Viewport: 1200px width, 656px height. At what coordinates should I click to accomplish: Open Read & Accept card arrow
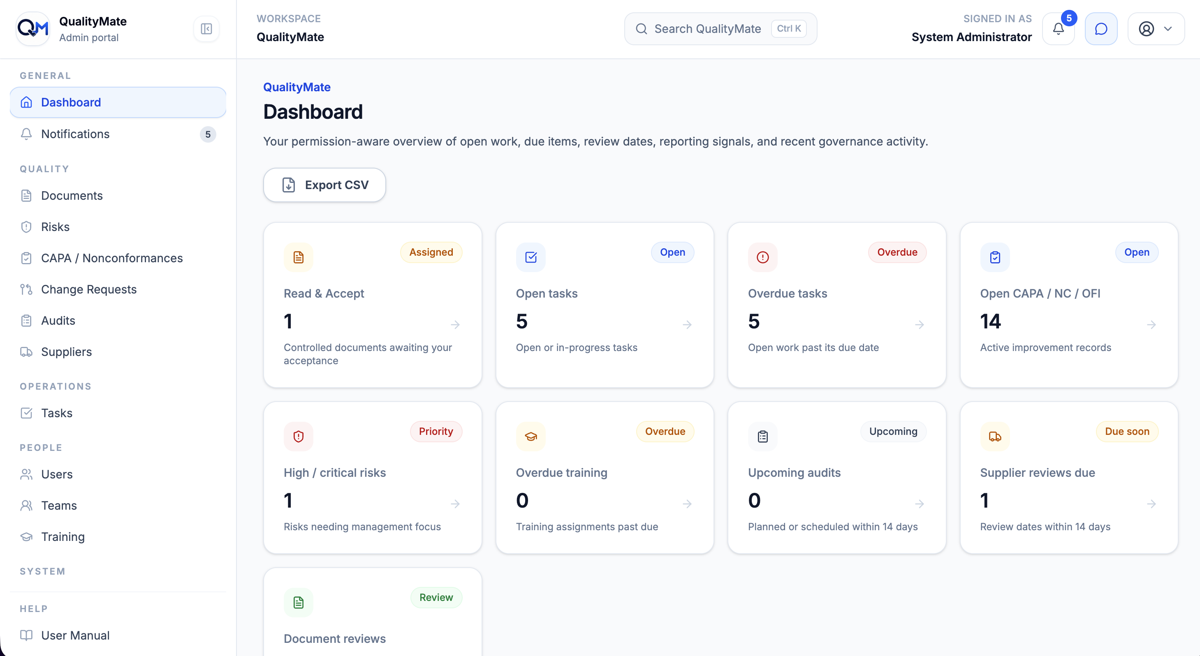pyautogui.click(x=456, y=325)
